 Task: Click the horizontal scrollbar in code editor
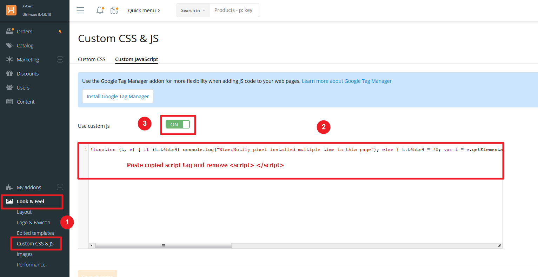[163, 245]
